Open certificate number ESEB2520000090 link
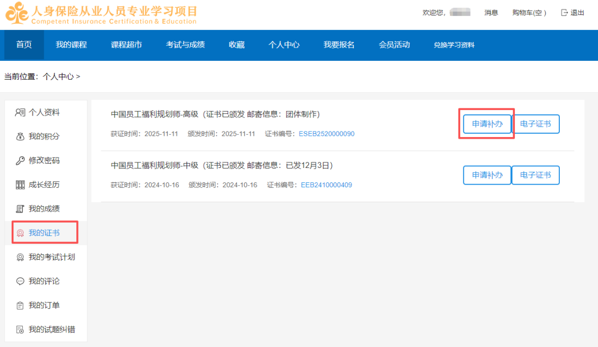 coord(326,134)
